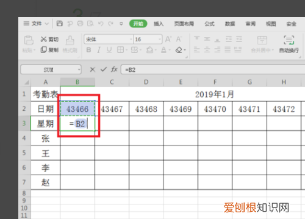Open the font size 16 dropdown

[x=160, y=39]
